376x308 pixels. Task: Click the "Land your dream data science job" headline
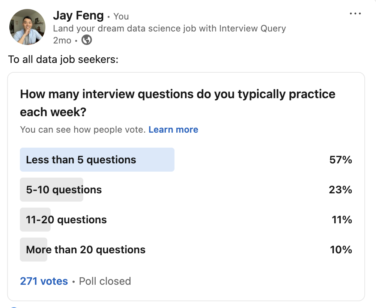click(x=169, y=28)
